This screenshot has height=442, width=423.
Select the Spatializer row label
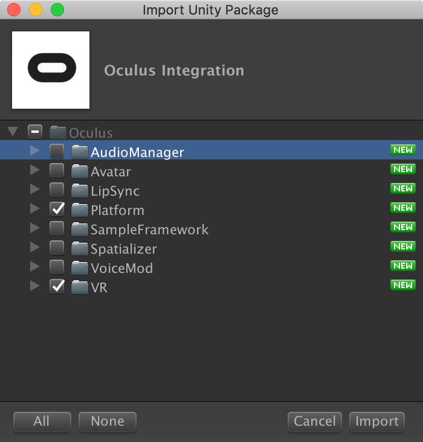124,249
